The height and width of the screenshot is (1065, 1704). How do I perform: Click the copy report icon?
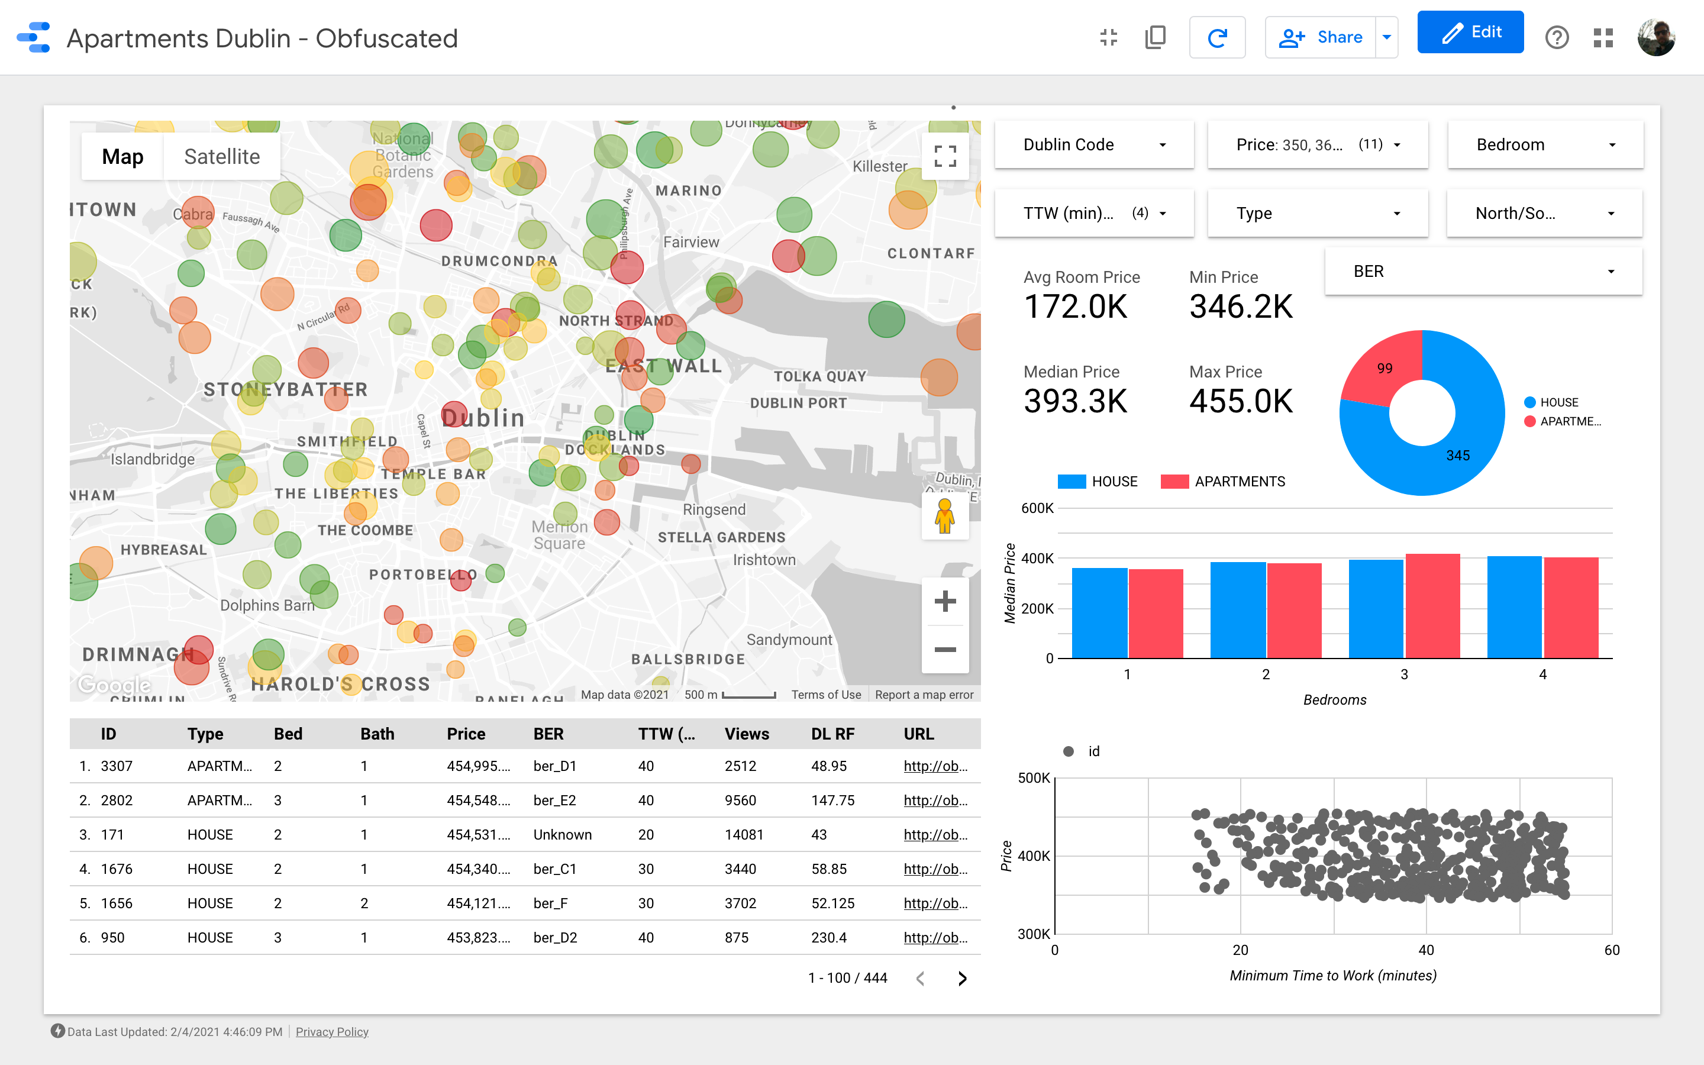click(1156, 37)
